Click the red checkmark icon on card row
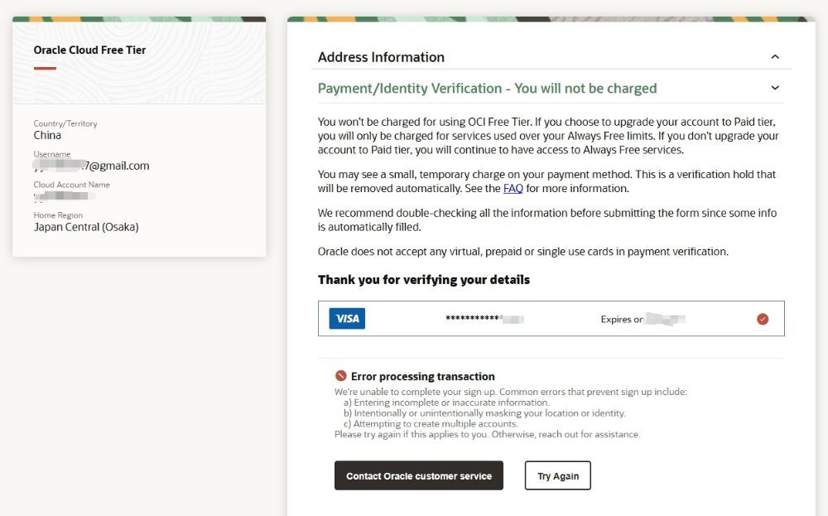The height and width of the screenshot is (516, 828). pos(763,319)
